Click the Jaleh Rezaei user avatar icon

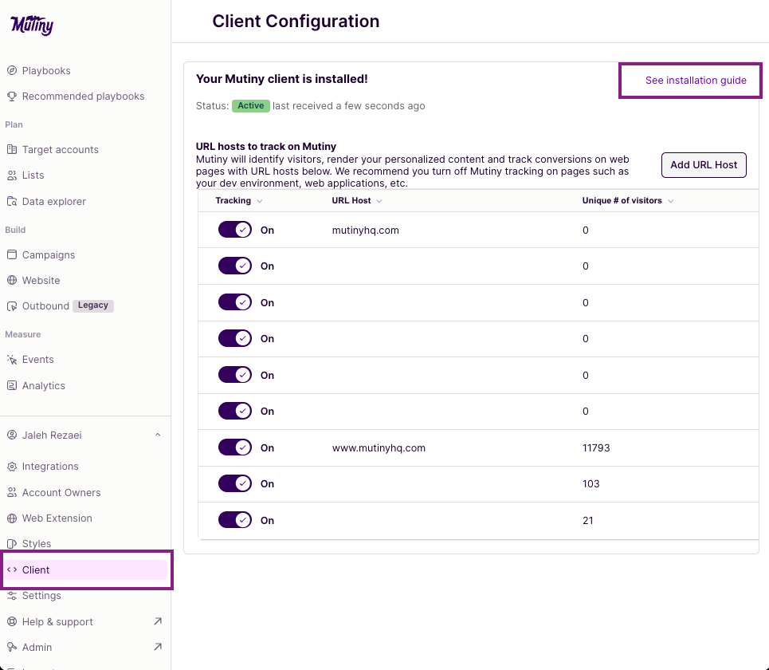click(x=12, y=435)
